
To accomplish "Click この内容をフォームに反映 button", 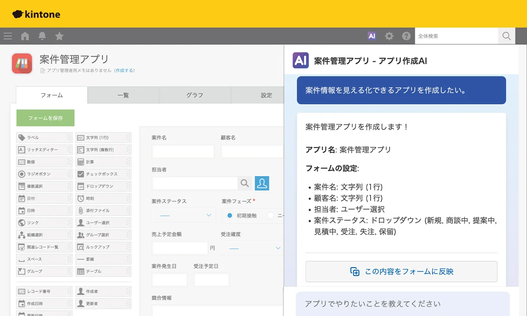I will 401,272.
